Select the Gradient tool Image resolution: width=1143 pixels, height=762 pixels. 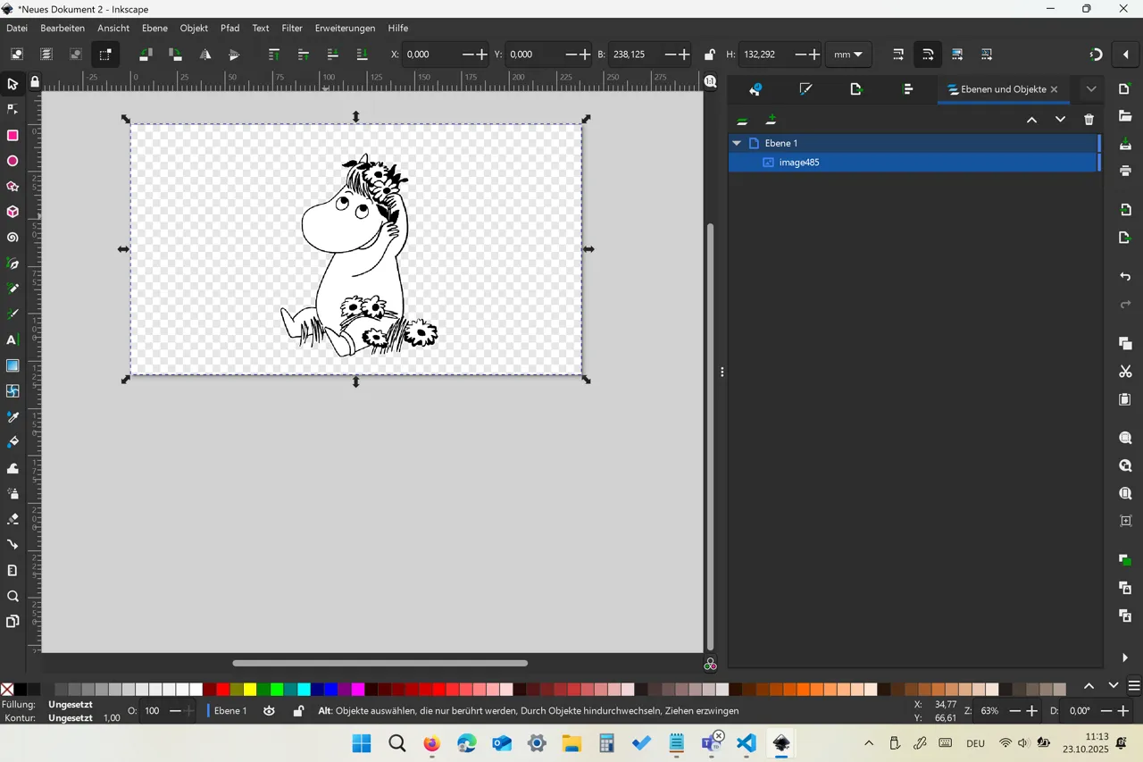point(13,365)
